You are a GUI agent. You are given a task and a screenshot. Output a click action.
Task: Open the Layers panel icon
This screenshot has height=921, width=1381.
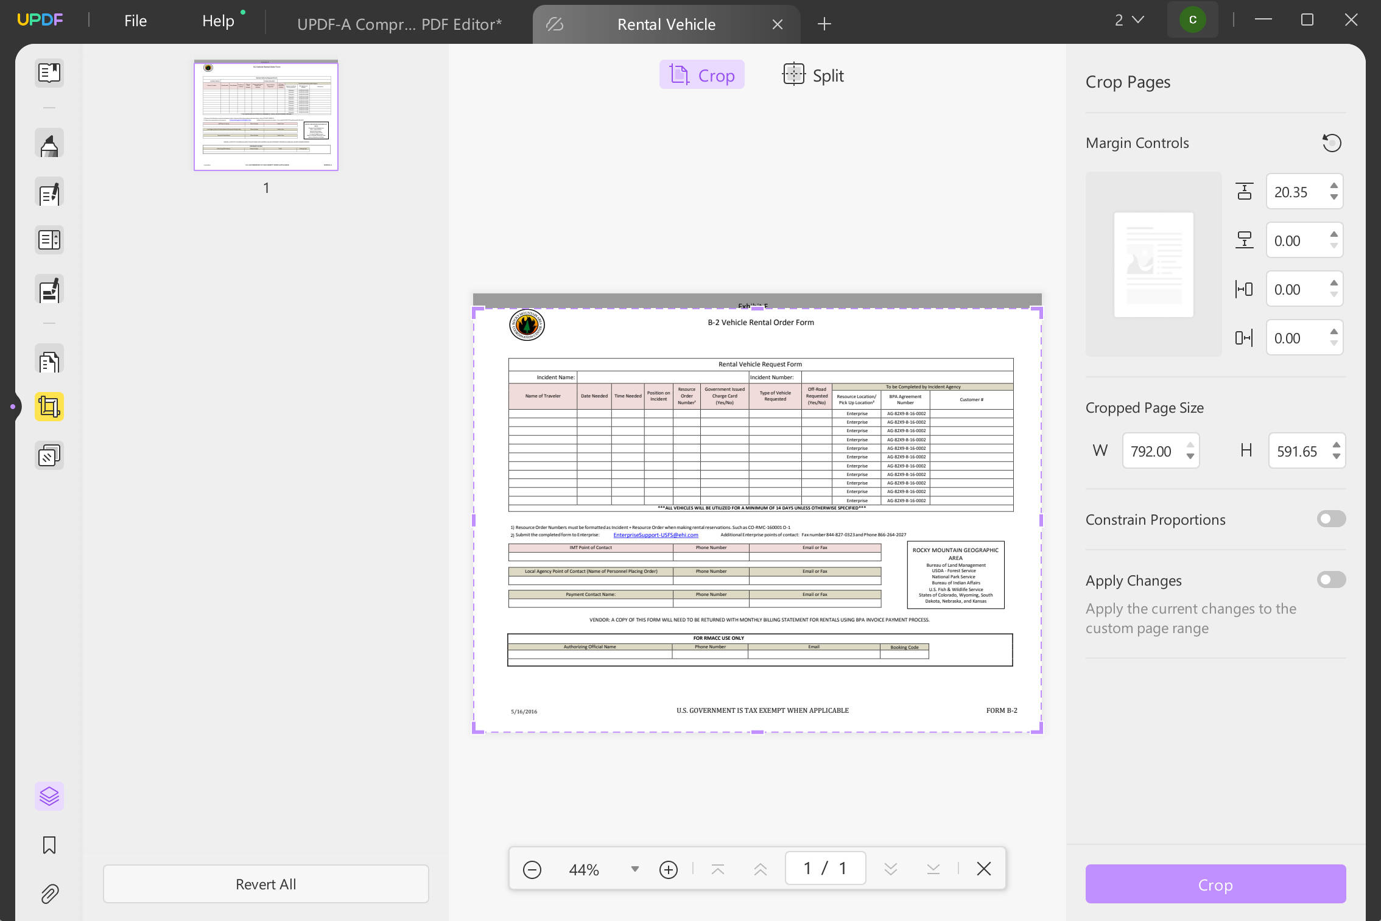(x=49, y=796)
